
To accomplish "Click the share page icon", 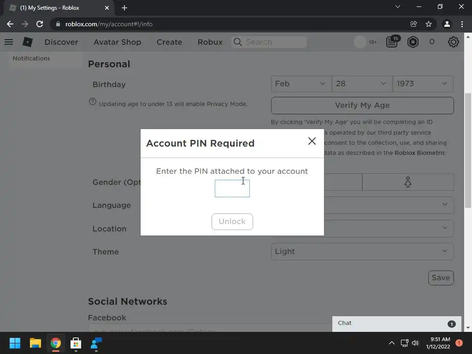I will [413, 24].
